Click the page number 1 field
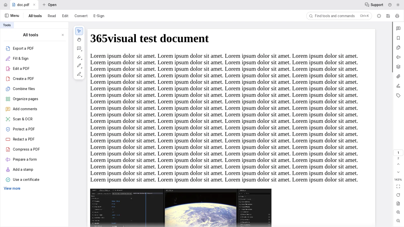 tap(398, 153)
